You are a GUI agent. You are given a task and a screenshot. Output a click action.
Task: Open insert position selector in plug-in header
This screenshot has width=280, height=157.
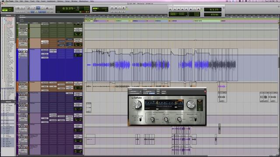(x=140, y=91)
